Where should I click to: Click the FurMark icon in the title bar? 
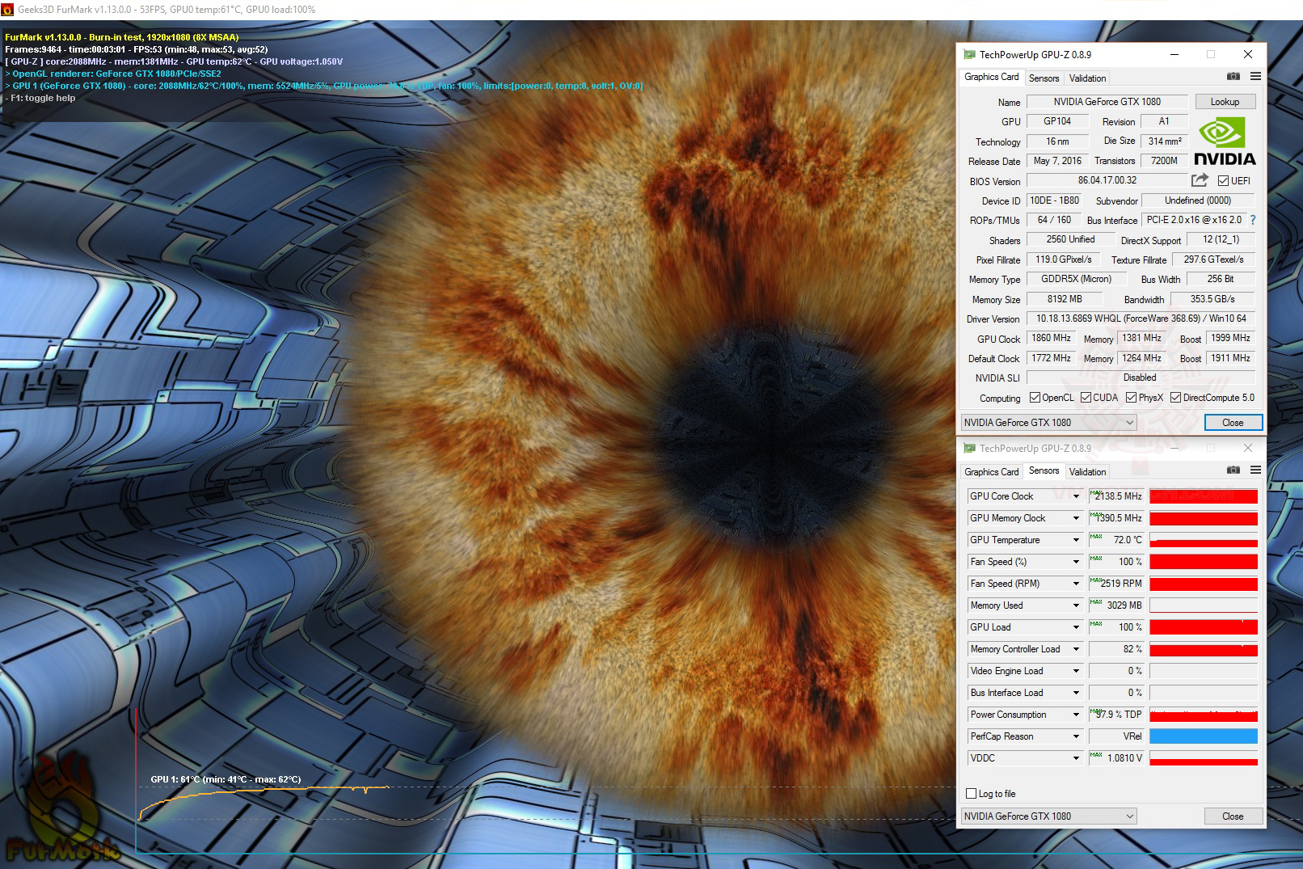click(8, 10)
